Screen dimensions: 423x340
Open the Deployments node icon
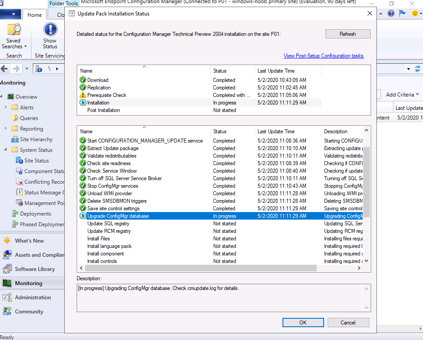[x=15, y=214]
